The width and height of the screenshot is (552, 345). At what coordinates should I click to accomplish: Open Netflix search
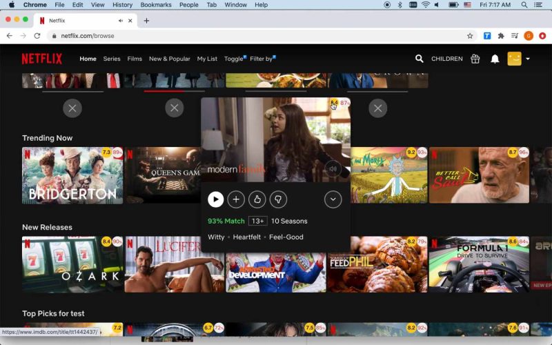(x=419, y=59)
